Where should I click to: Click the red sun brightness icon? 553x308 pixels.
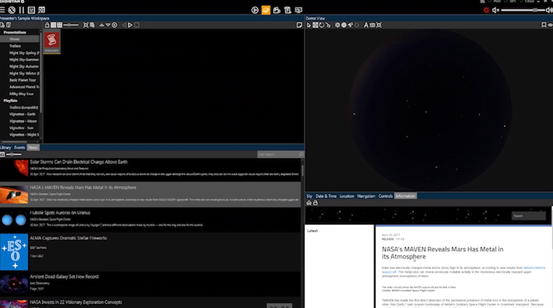(x=486, y=10)
